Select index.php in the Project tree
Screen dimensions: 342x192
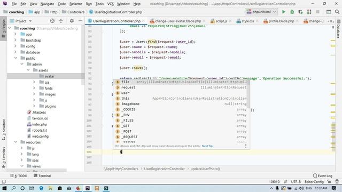point(40,124)
